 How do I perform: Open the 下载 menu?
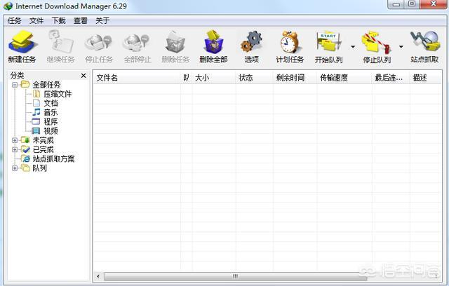pyautogui.click(x=58, y=20)
